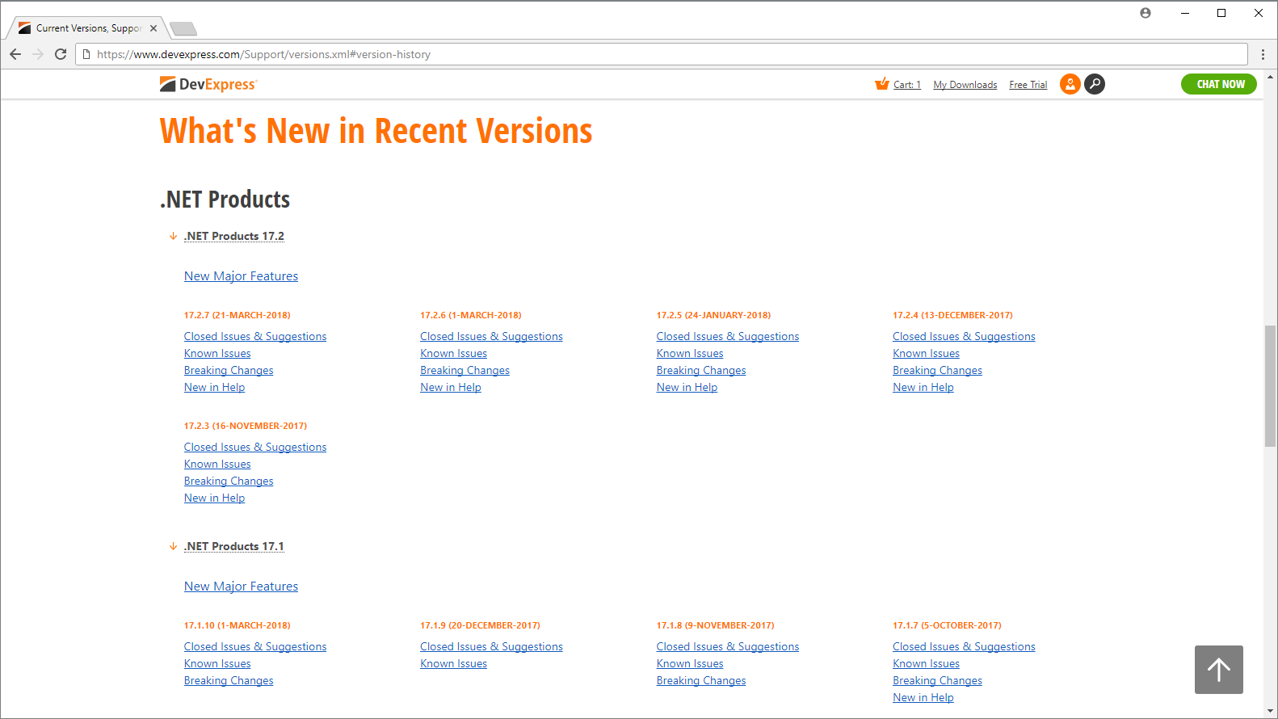Image resolution: width=1278 pixels, height=719 pixels.
Task: Close the Current Versions browser tab
Action: point(153,28)
